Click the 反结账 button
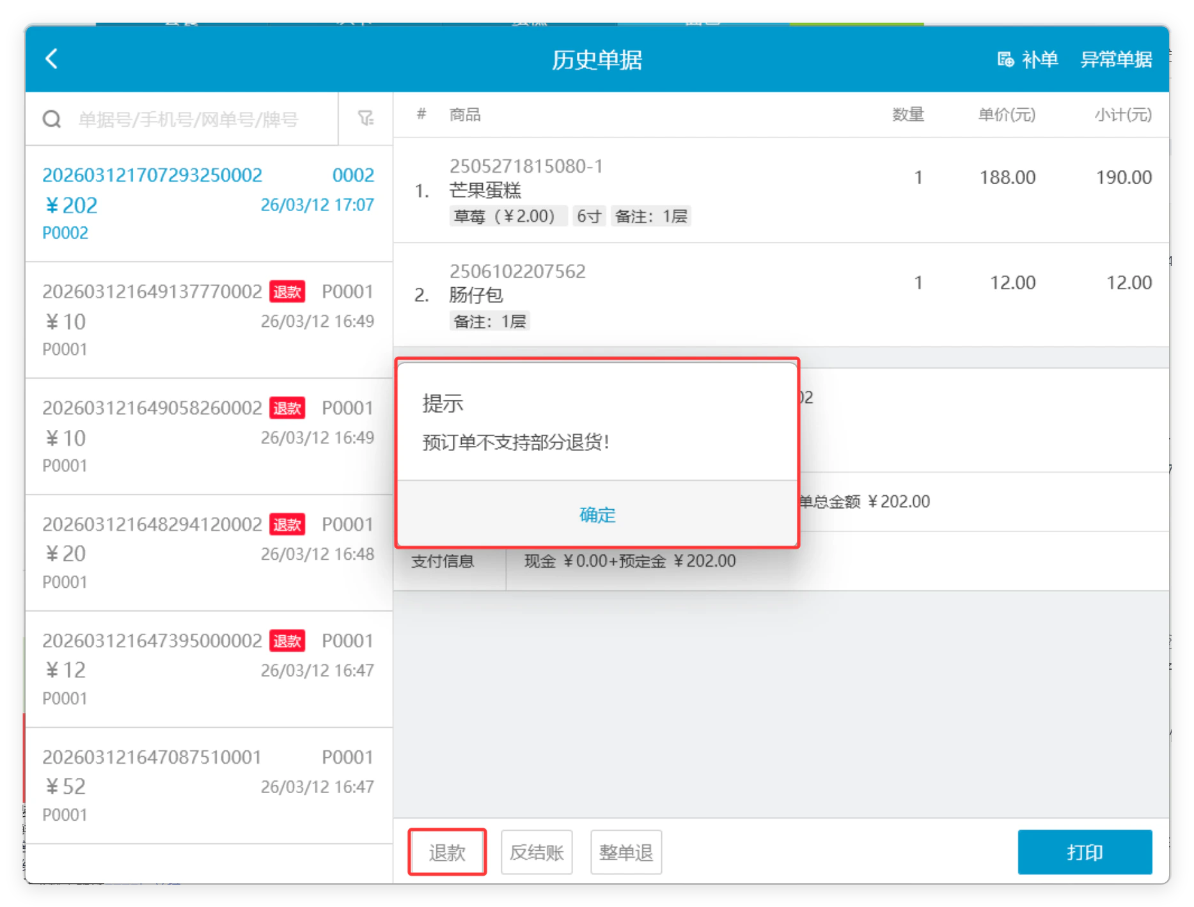 click(x=537, y=852)
